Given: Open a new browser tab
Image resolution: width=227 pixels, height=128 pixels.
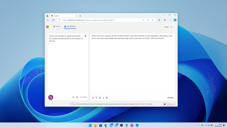Looking at the screenshot, I should click(80, 16).
